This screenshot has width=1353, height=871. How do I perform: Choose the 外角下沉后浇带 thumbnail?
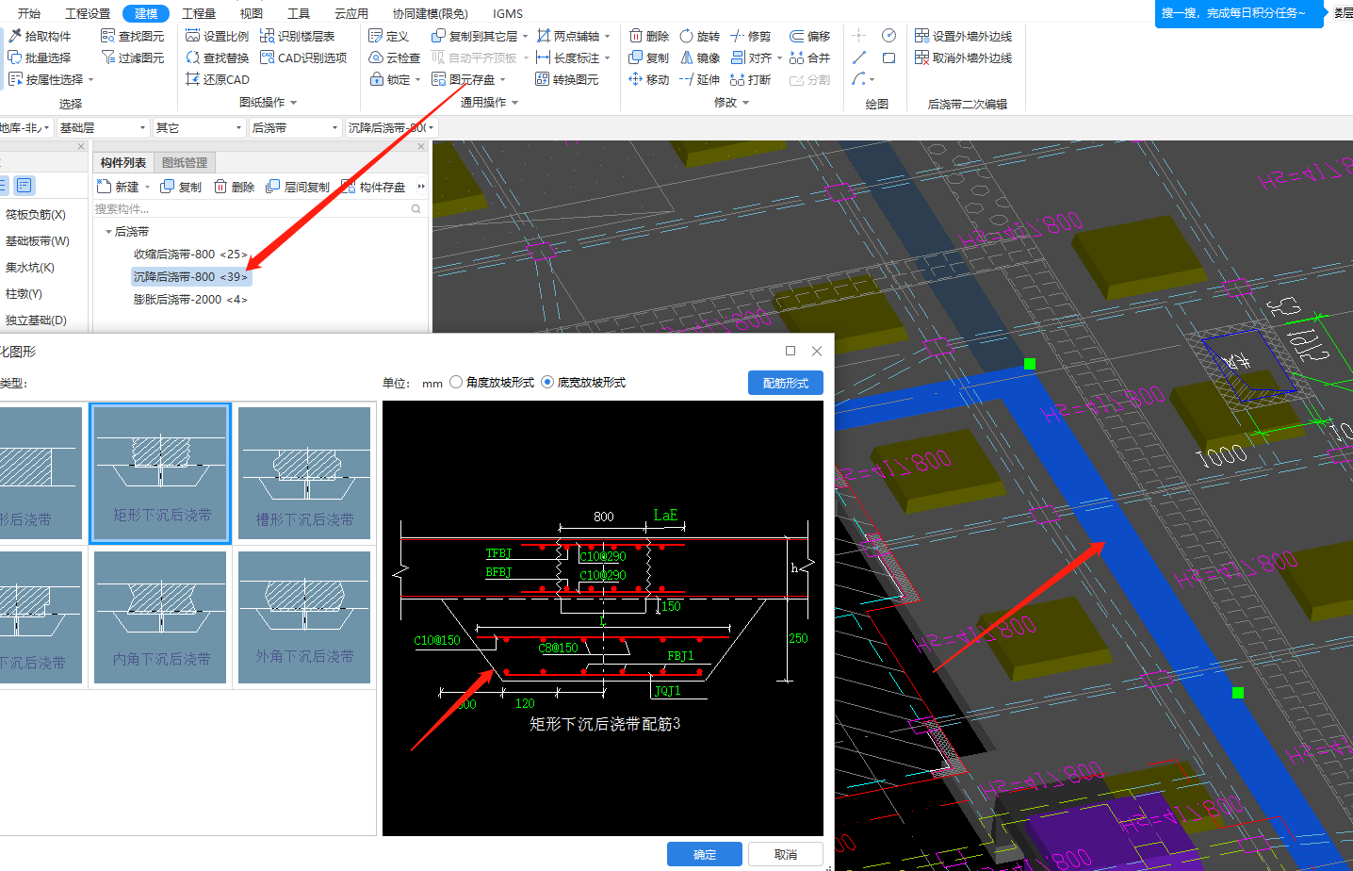[x=304, y=616]
